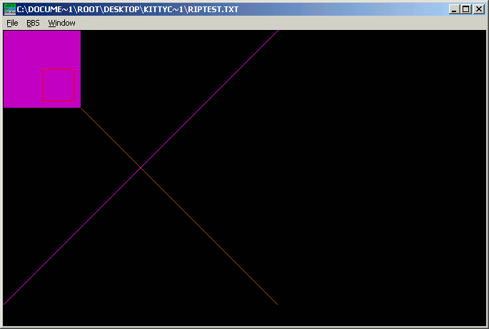The image size is (489, 329).
Task: Maximize the RIPTEST.TXT window
Action: [466, 9]
